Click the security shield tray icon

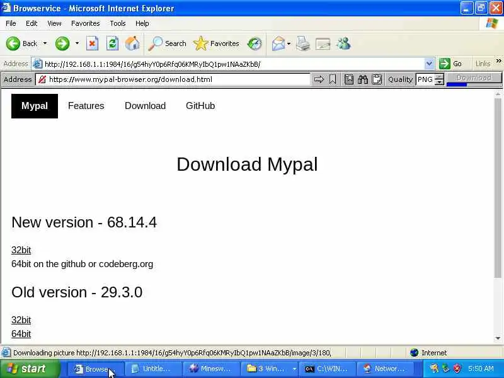457,369
